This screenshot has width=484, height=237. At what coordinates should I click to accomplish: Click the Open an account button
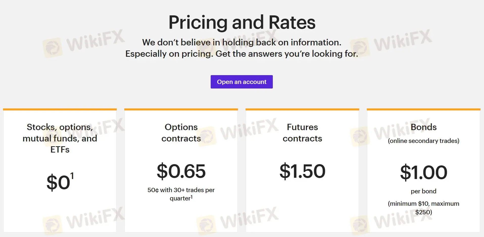tap(241, 82)
